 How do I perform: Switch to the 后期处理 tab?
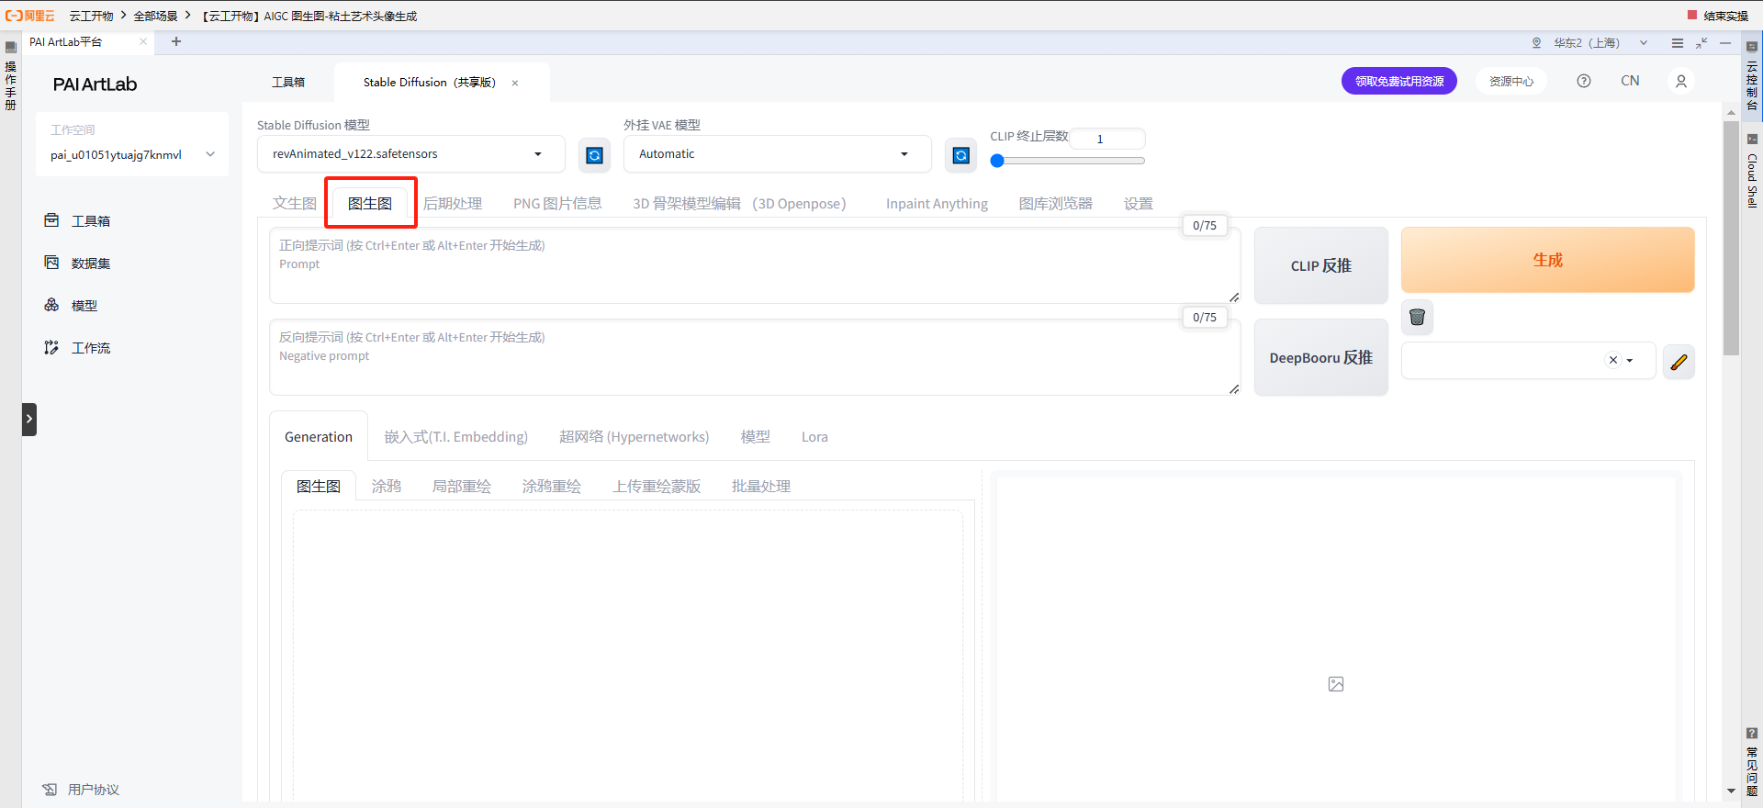[453, 204]
